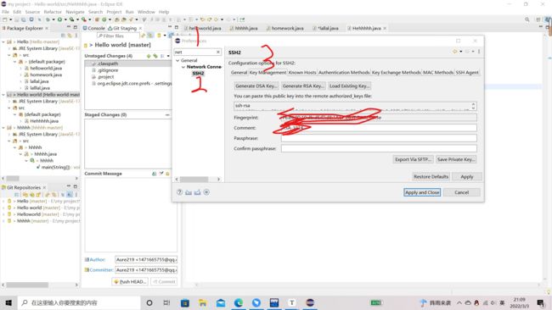Select .gitignore in Unstaged Changes
The height and width of the screenshot is (310, 552).
(108, 70)
